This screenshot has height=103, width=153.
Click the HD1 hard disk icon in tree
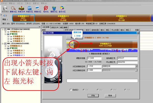5,44
